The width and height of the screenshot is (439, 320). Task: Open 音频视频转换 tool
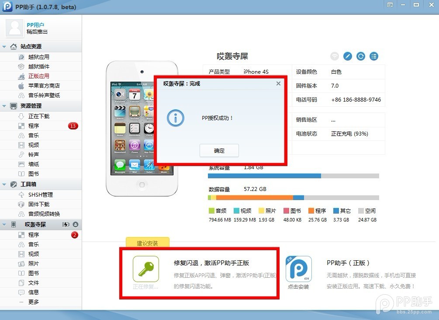pos(44,214)
